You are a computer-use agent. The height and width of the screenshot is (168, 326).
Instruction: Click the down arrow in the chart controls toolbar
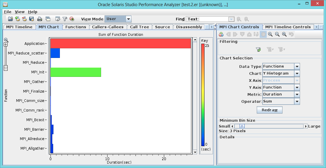tap(242, 34)
